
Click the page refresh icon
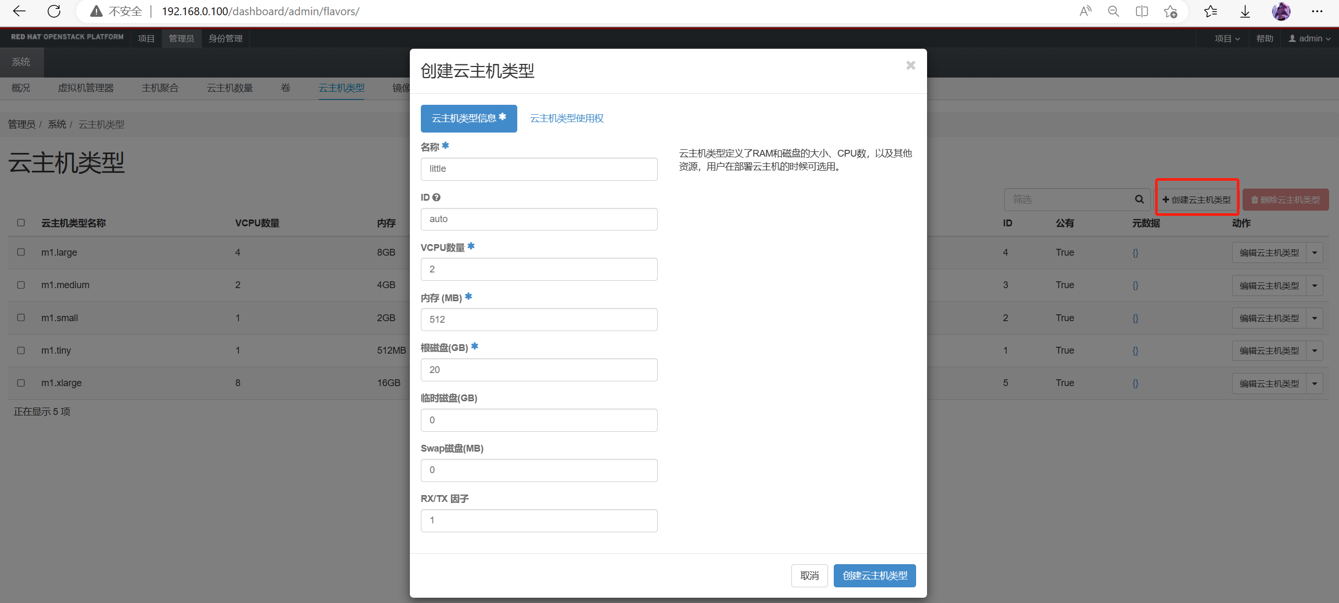(x=53, y=11)
